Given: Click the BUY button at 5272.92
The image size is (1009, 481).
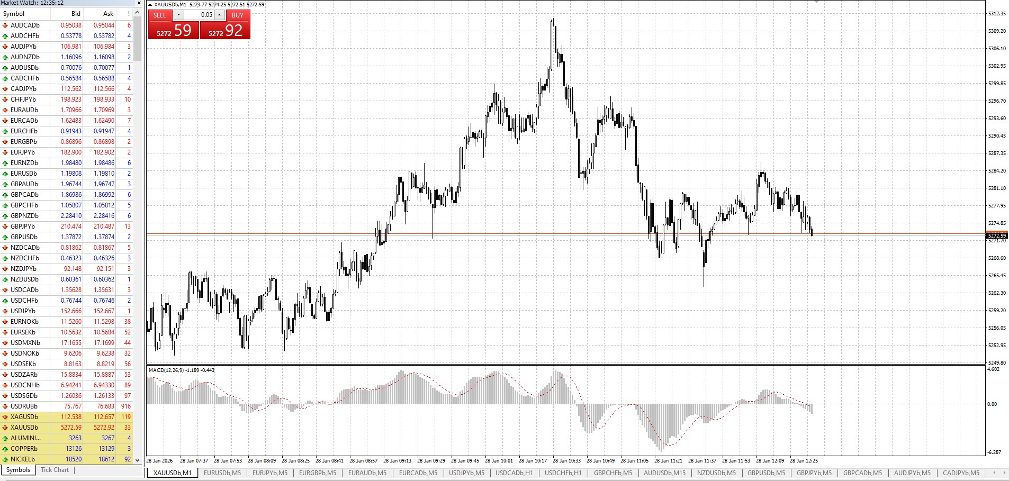Looking at the screenshot, I should pos(225,30).
